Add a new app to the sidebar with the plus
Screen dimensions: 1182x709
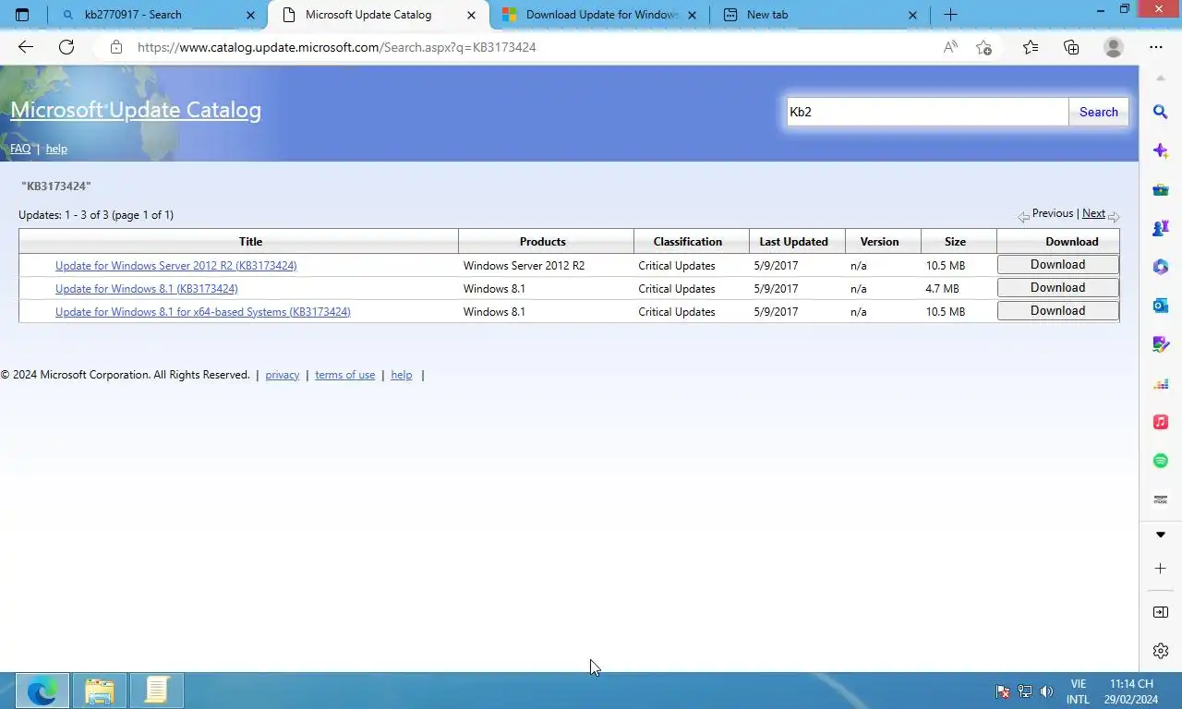[1161, 569]
